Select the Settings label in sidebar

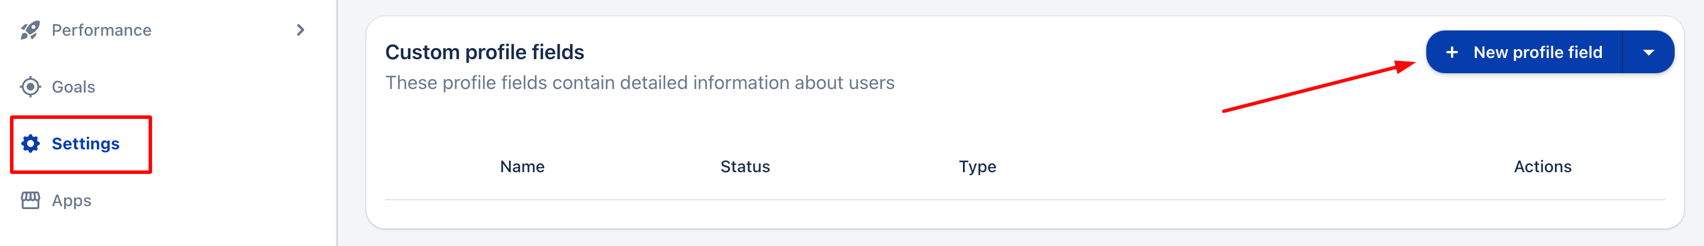(x=85, y=143)
